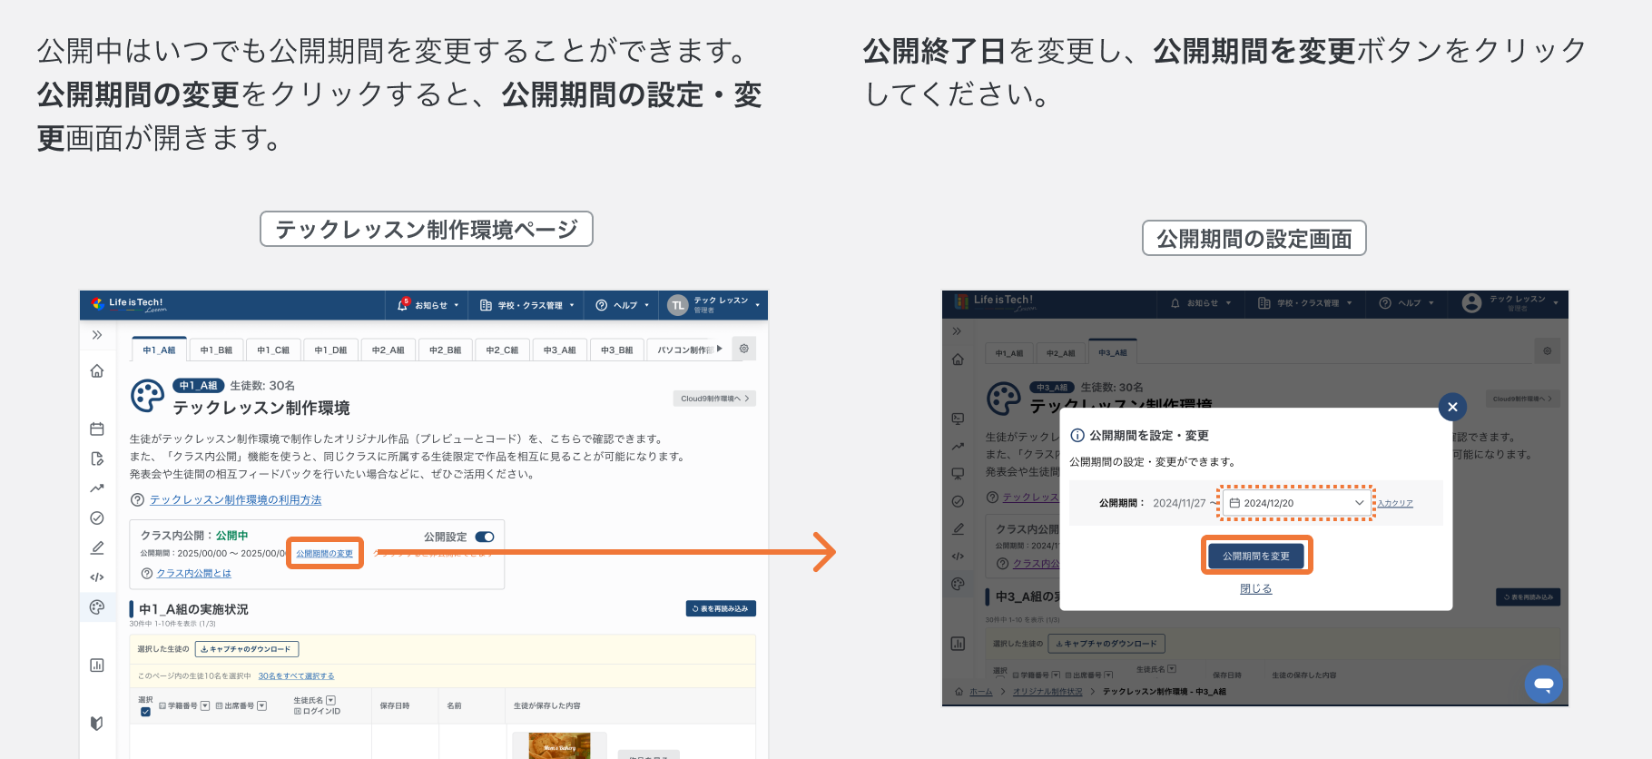Switch to the 中1_D組 tab
Viewport: 1652px width, 759px height.
click(330, 350)
